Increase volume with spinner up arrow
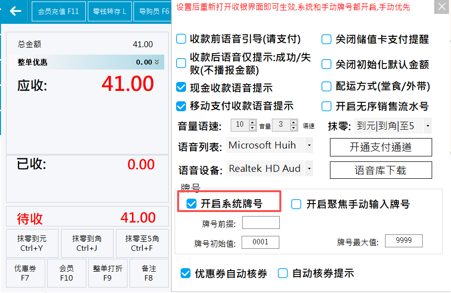The width and height of the screenshot is (451, 293). [x=253, y=123]
